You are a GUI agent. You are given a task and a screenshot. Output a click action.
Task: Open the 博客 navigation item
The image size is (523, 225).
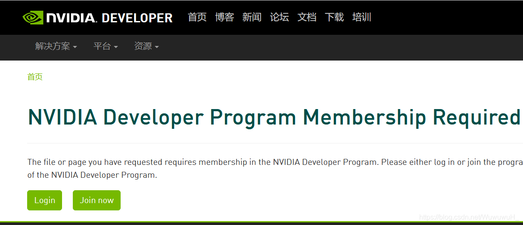(x=224, y=17)
